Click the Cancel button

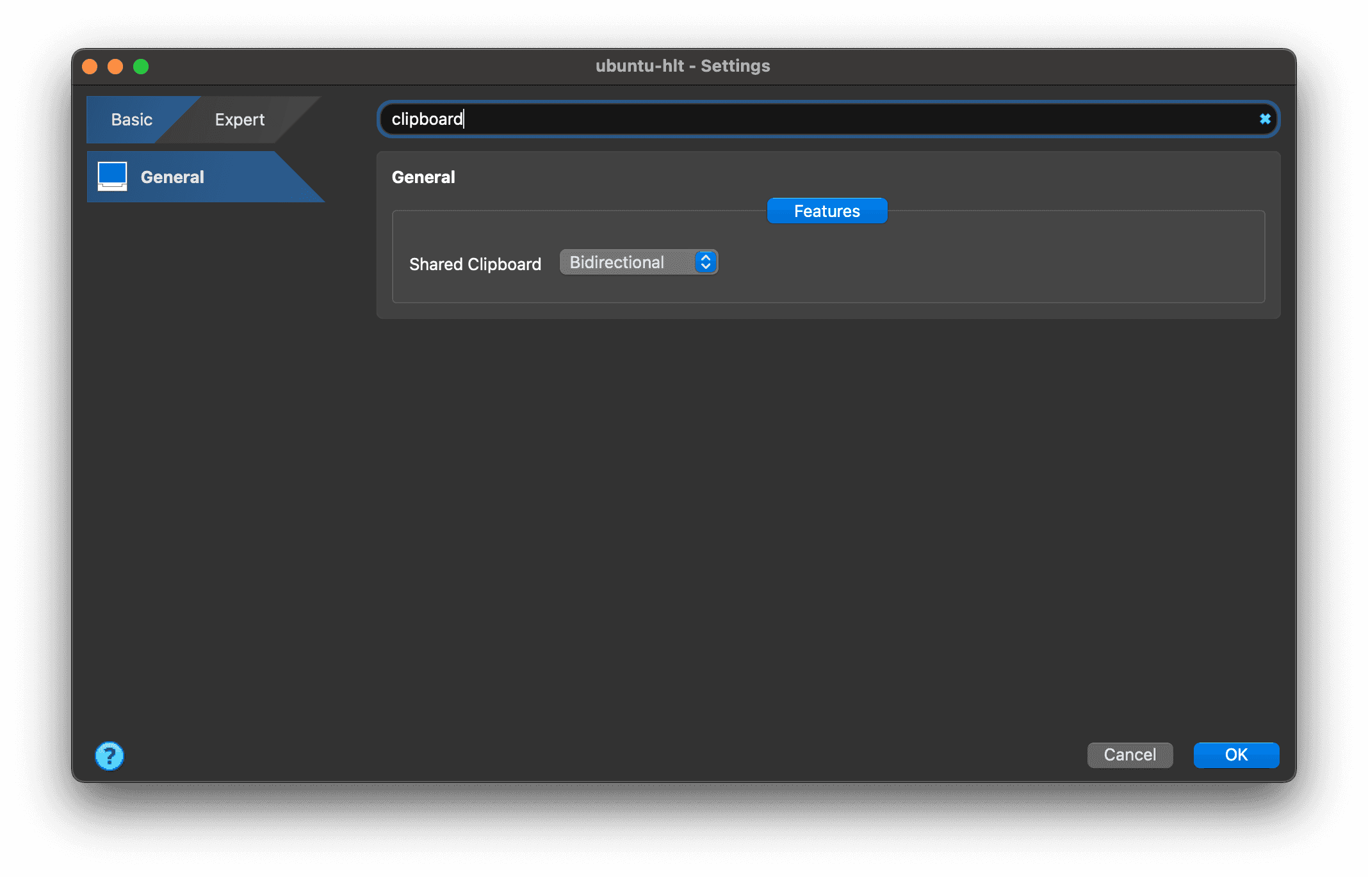(1130, 755)
